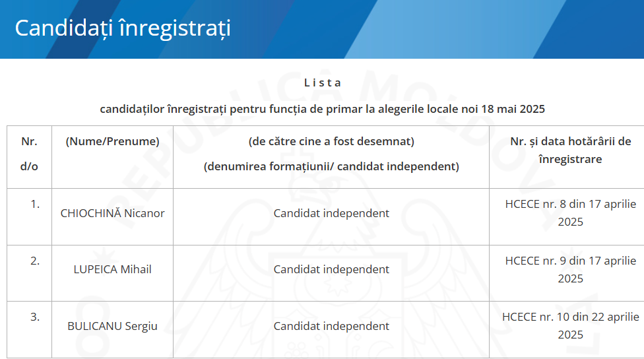Click 'HCECE nr. 8 din 17 aprilie 2025' cell
Screen dimensions: 644x359
tap(571, 212)
